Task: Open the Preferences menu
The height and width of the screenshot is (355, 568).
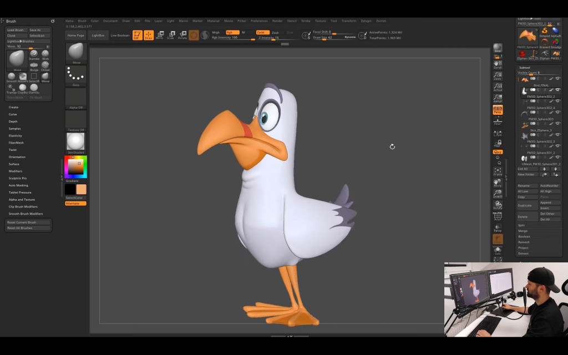Action: (259, 21)
